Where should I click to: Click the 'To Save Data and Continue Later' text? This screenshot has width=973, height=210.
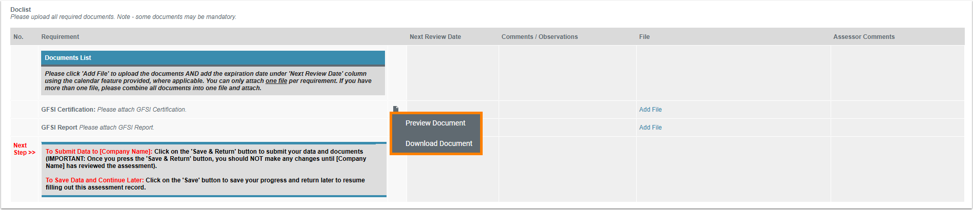pos(95,180)
